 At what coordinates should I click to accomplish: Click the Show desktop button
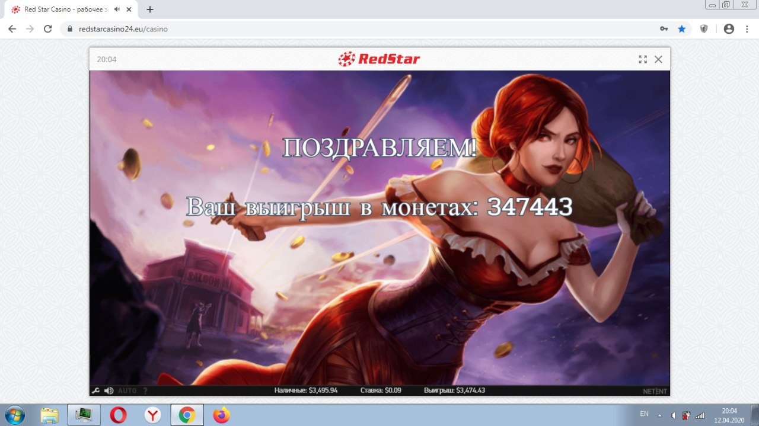tap(754, 415)
